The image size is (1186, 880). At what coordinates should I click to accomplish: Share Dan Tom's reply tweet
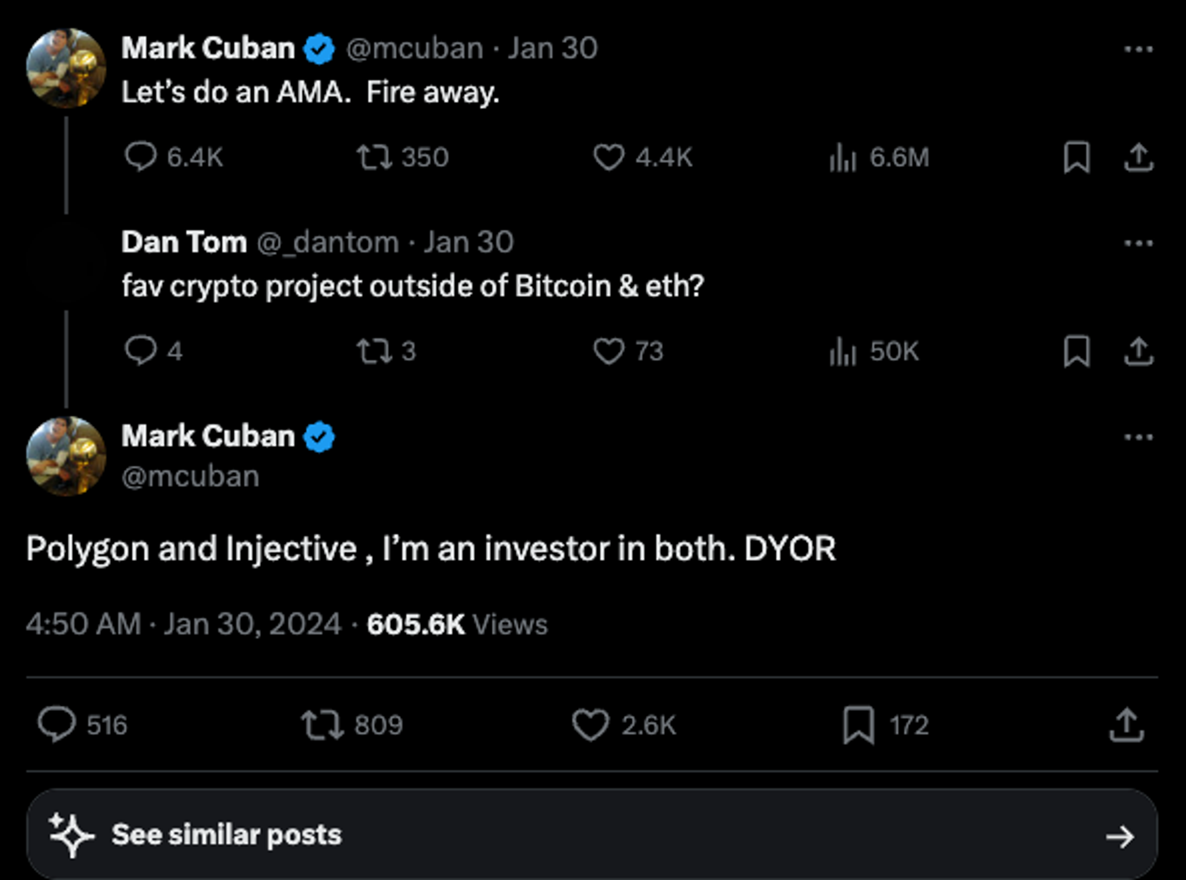pyautogui.click(x=1139, y=351)
